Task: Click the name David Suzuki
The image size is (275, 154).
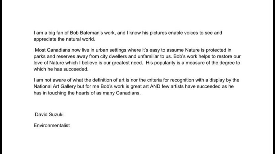Action: pyautogui.click(x=49, y=115)
